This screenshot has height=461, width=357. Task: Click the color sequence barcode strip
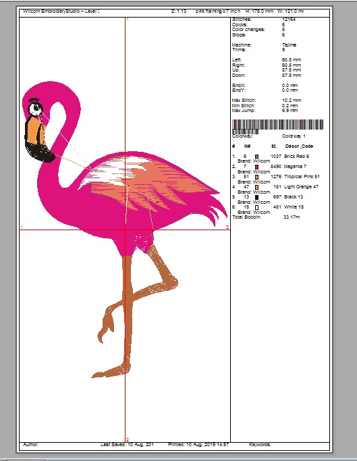(x=277, y=126)
